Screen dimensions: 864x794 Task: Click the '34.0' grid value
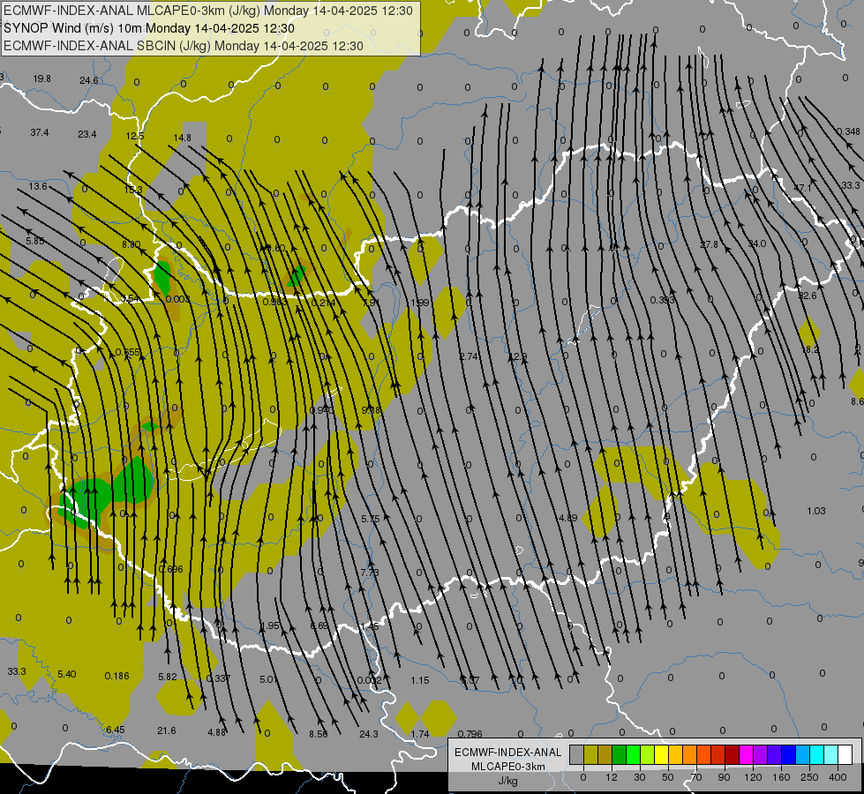coord(757,243)
